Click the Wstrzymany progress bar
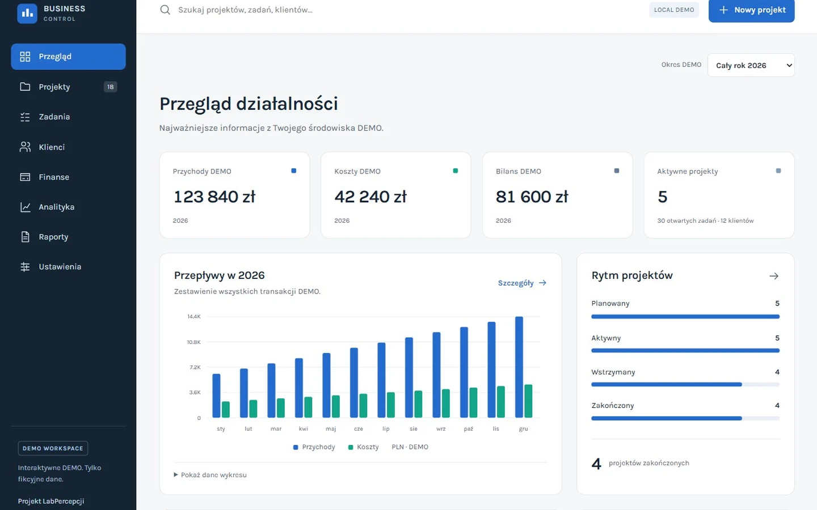 pos(685,385)
